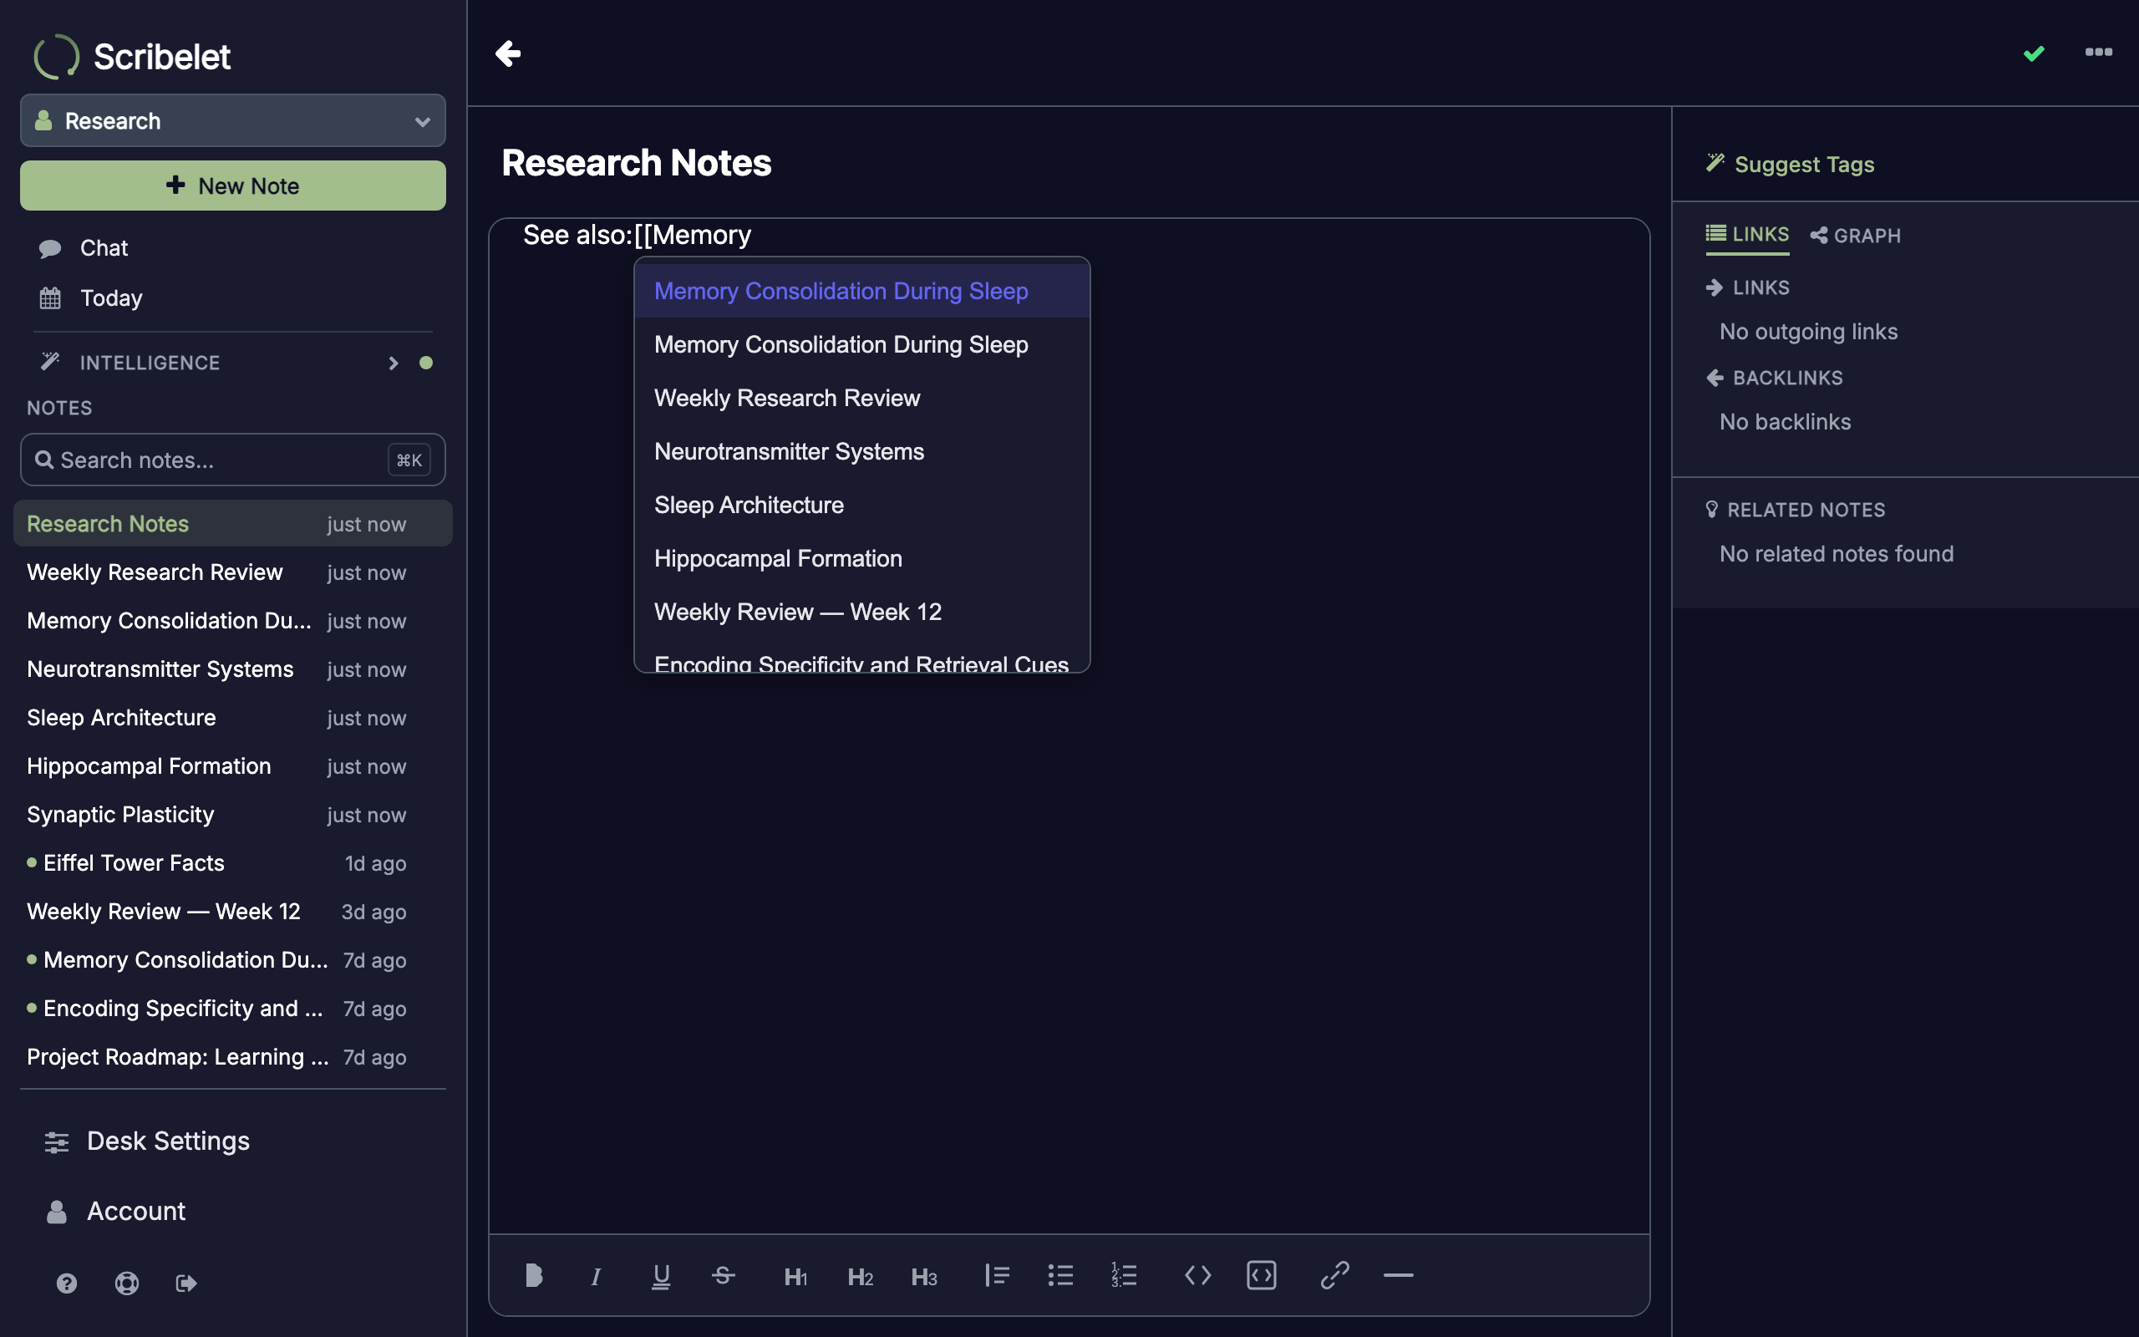Choose Sleep Architecture from autocomplete list
Screen dimensions: 2139x1337
(x=861, y=505)
